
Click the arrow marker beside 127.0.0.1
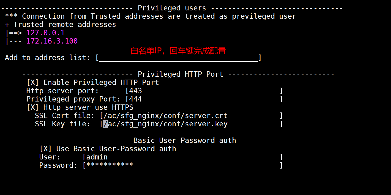click(x=16, y=33)
